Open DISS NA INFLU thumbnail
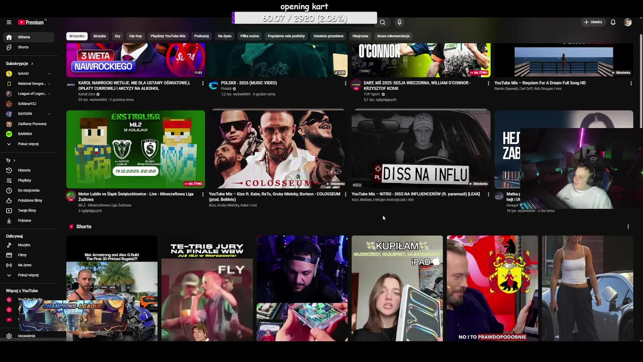Screen dimensions: 643x362 click(x=421, y=149)
